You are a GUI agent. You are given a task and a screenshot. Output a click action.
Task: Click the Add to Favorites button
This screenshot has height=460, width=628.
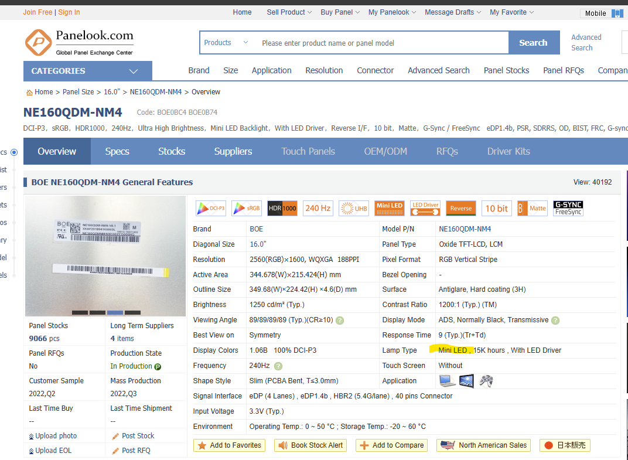[229, 445]
